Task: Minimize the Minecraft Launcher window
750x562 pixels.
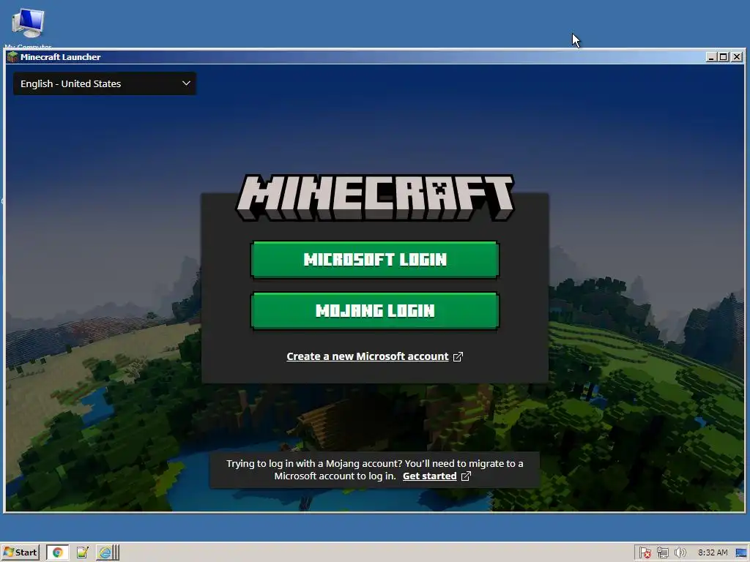Action: tap(711, 57)
